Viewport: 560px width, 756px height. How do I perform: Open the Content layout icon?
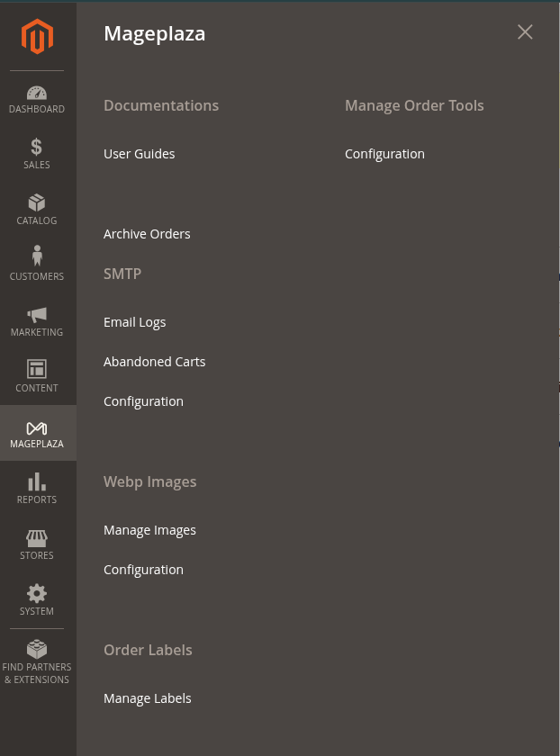tap(37, 370)
